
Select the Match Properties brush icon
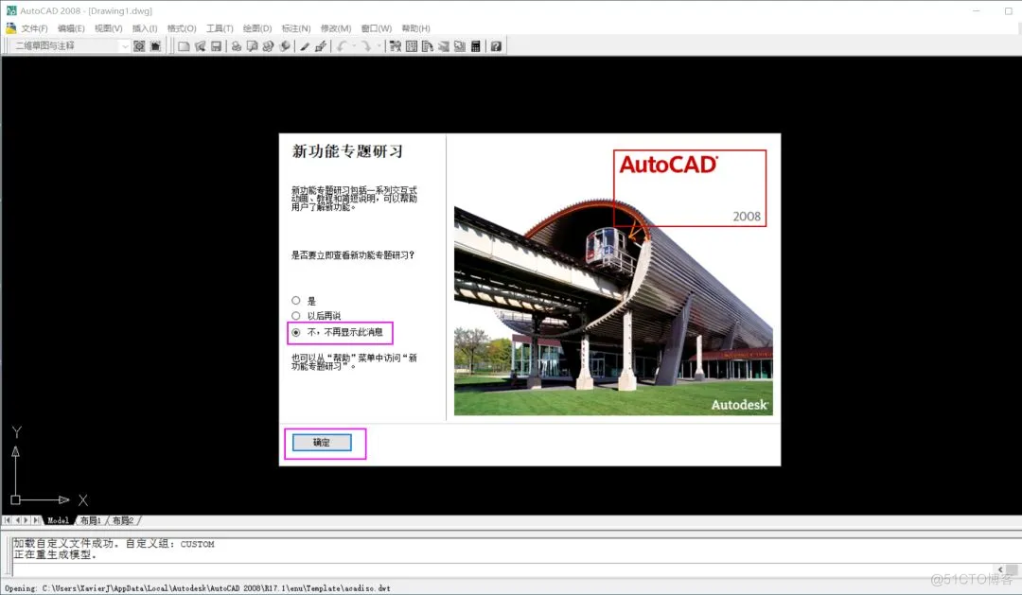point(305,46)
